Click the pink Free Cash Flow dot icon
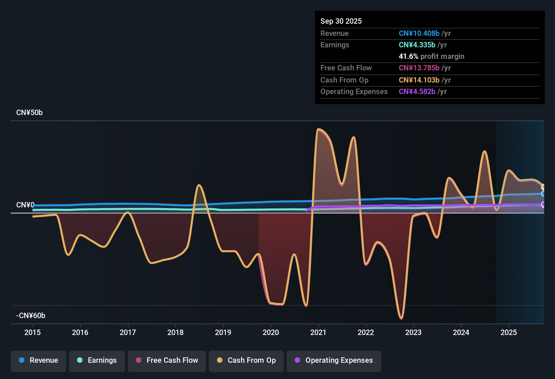 139,360
